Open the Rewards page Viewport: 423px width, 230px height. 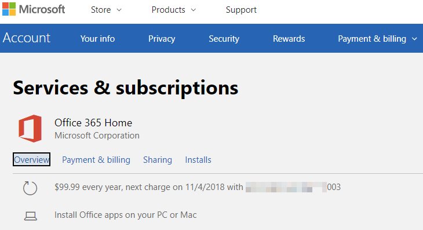point(289,39)
